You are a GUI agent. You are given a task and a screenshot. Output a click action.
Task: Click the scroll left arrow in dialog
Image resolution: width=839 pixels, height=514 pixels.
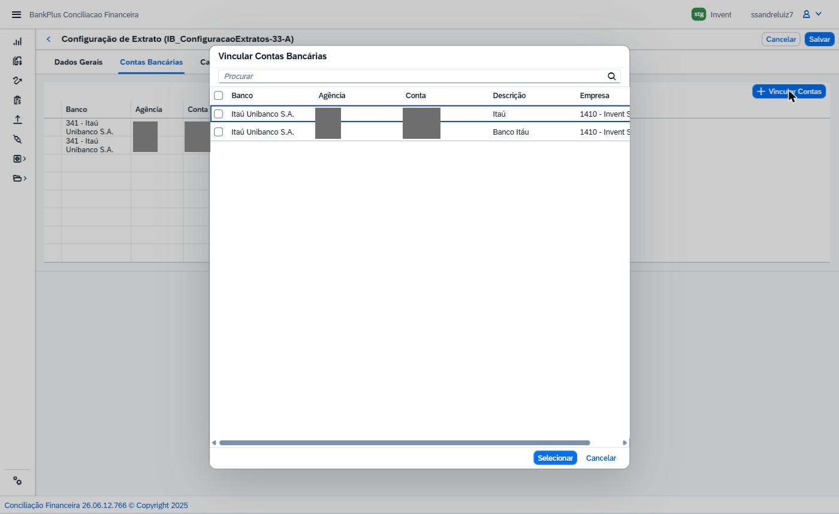(x=214, y=443)
